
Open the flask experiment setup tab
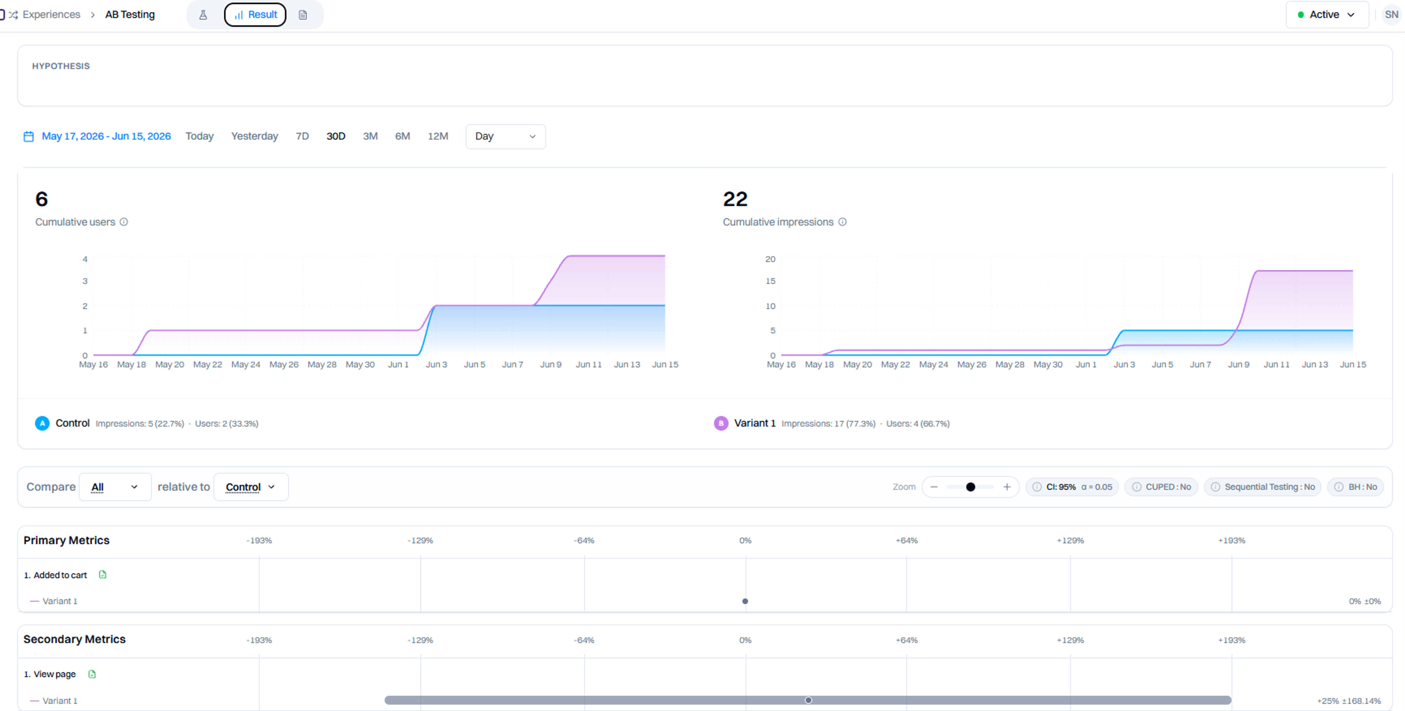click(x=203, y=15)
